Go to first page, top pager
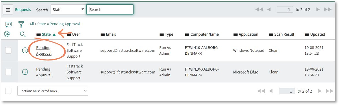 click(x=259, y=10)
